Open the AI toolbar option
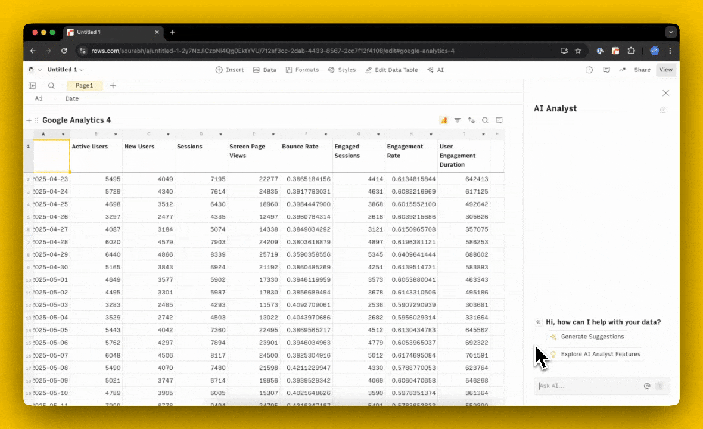Screen dimensions: 703x429 (x=436, y=70)
